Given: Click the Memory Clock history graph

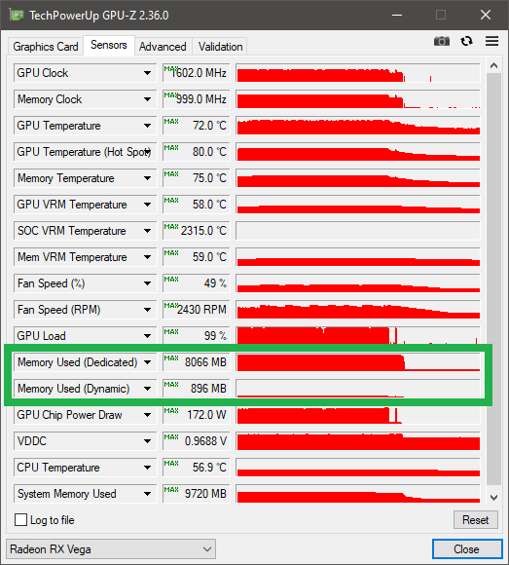Looking at the screenshot, I should [358, 99].
